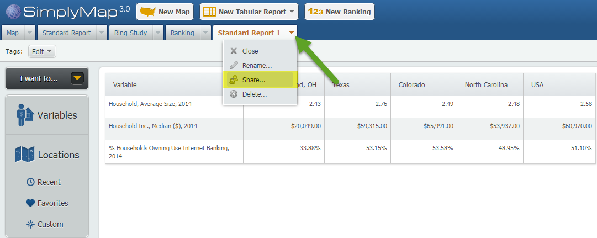
Task: Click the New Ranking button
Action: (340, 12)
